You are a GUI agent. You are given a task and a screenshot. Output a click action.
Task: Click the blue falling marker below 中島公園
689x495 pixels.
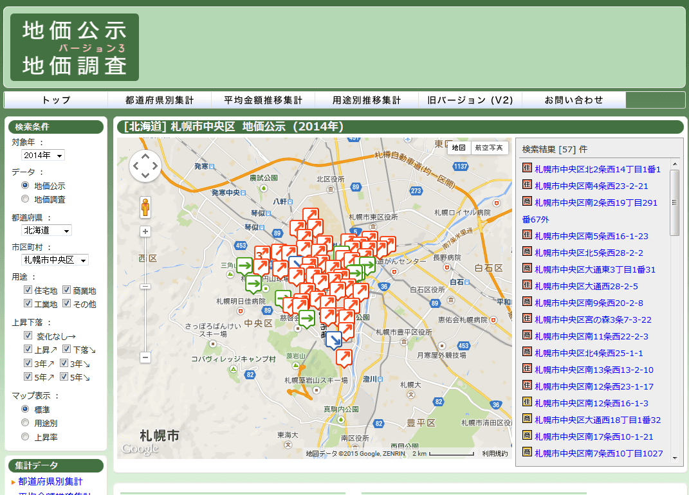(x=334, y=340)
